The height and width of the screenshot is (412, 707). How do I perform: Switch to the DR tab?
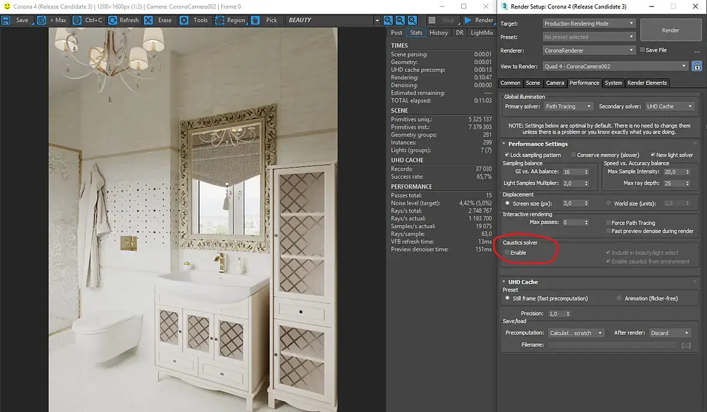tap(460, 32)
